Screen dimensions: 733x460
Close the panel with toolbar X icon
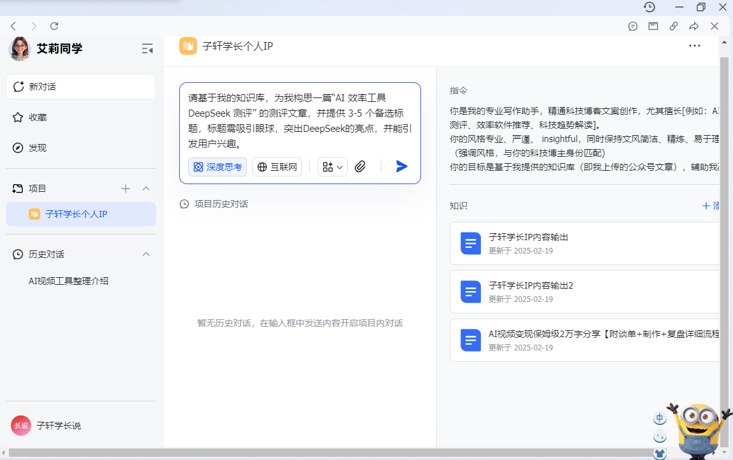pyautogui.click(x=714, y=26)
